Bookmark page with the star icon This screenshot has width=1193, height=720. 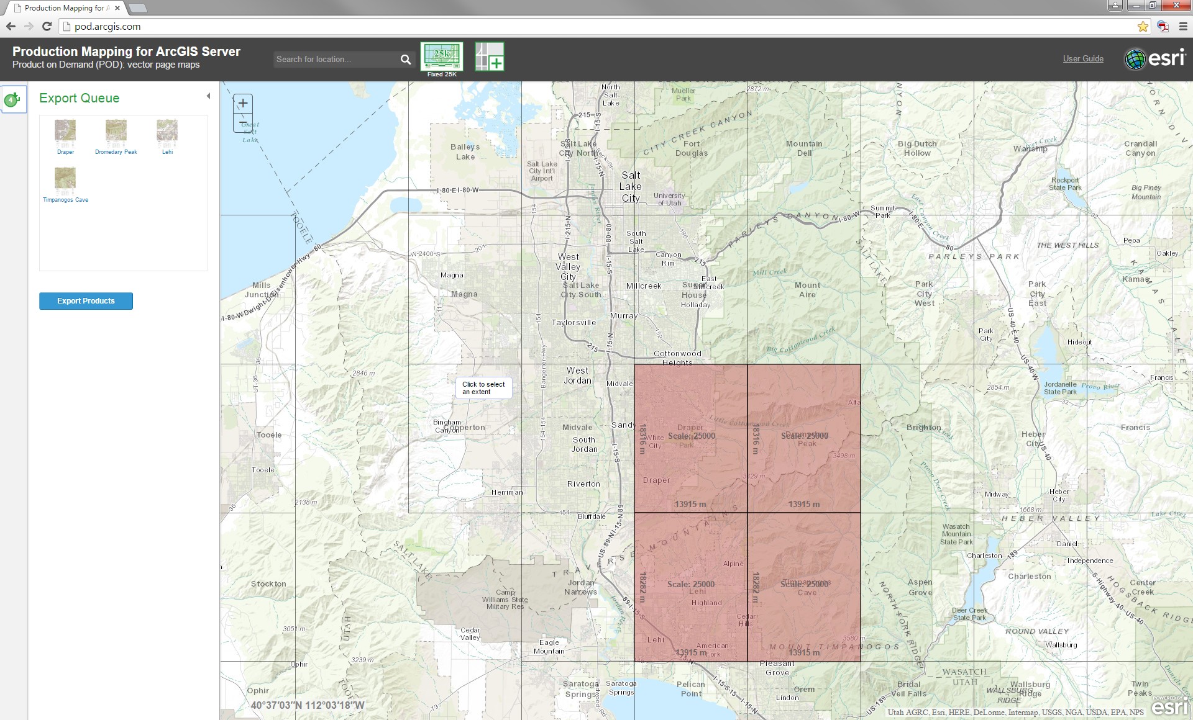point(1143,27)
